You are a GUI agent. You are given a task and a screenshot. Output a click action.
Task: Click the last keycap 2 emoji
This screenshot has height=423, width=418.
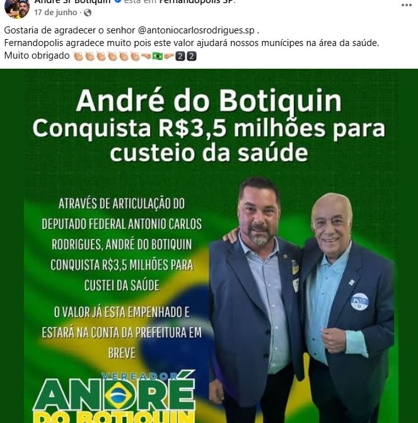191,56
